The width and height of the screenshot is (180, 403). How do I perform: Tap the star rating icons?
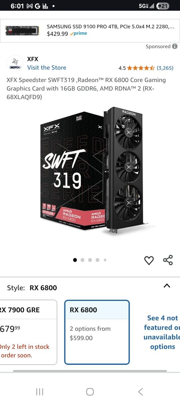pos(141,68)
